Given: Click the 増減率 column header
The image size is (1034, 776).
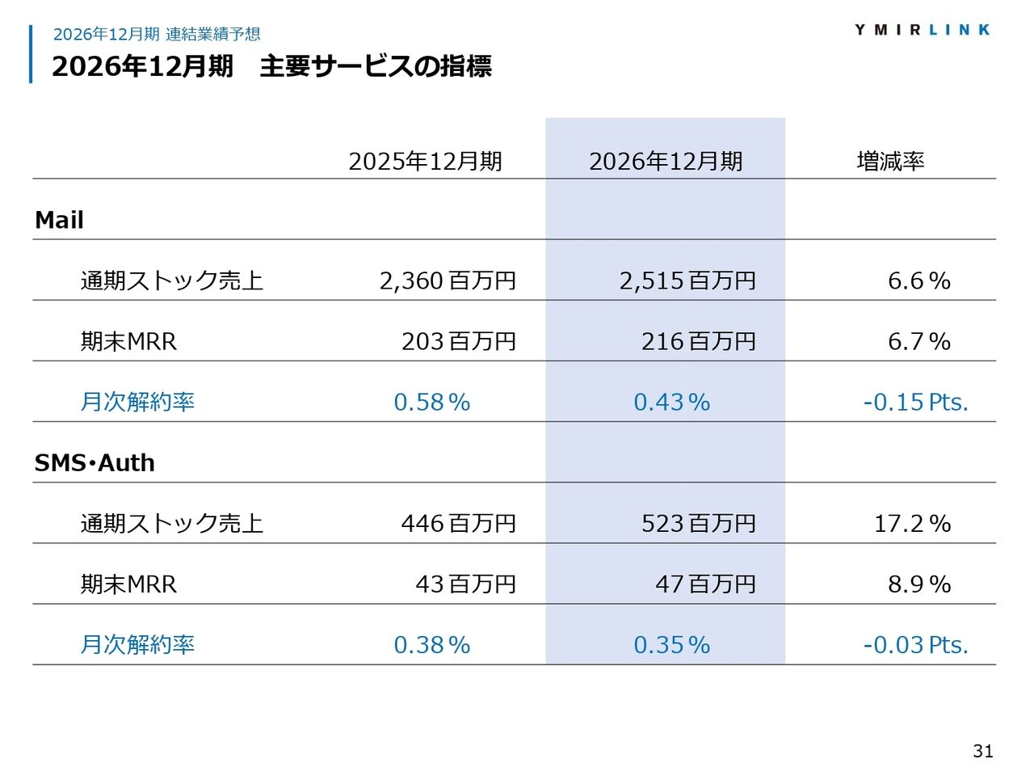Looking at the screenshot, I should click(x=890, y=162).
